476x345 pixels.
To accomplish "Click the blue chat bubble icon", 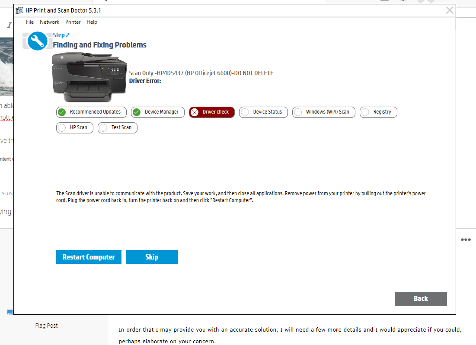I will point(10,312).
